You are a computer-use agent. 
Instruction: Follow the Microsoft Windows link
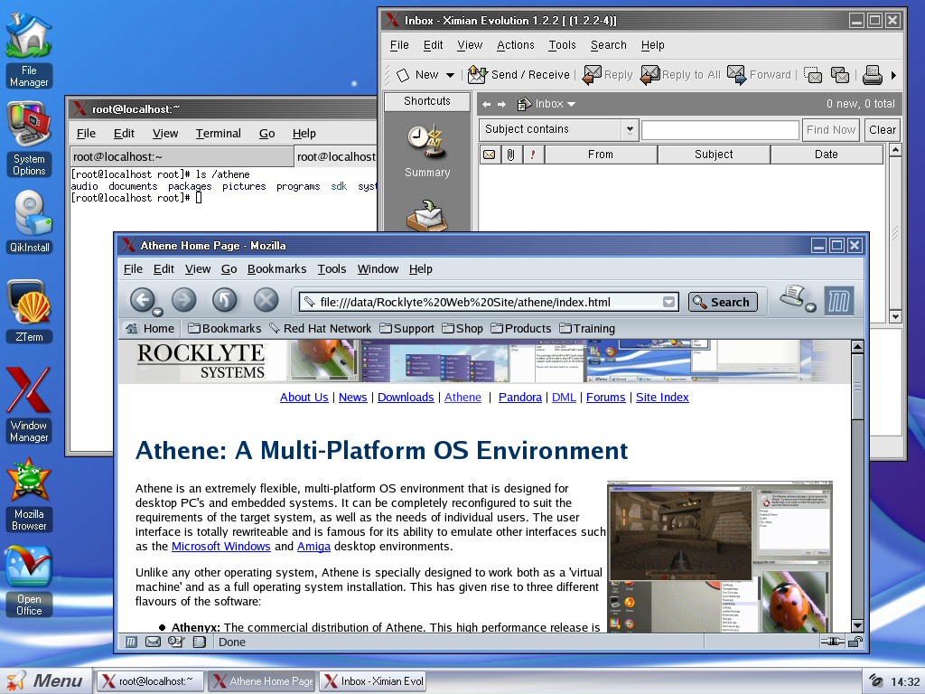(x=221, y=547)
